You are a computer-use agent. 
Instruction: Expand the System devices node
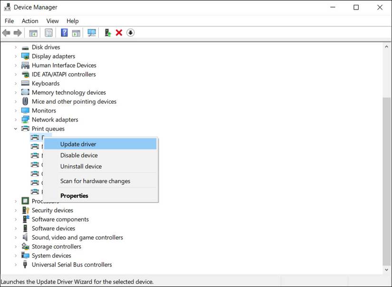(x=16, y=256)
